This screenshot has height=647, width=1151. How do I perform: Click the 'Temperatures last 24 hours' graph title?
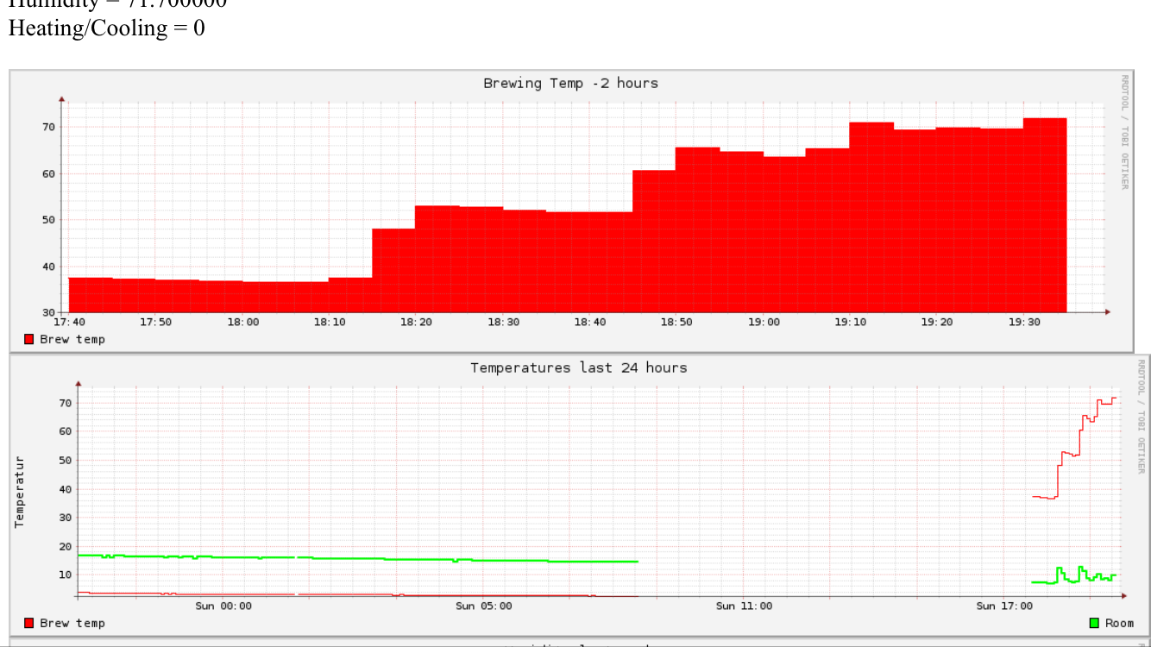[578, 367]
